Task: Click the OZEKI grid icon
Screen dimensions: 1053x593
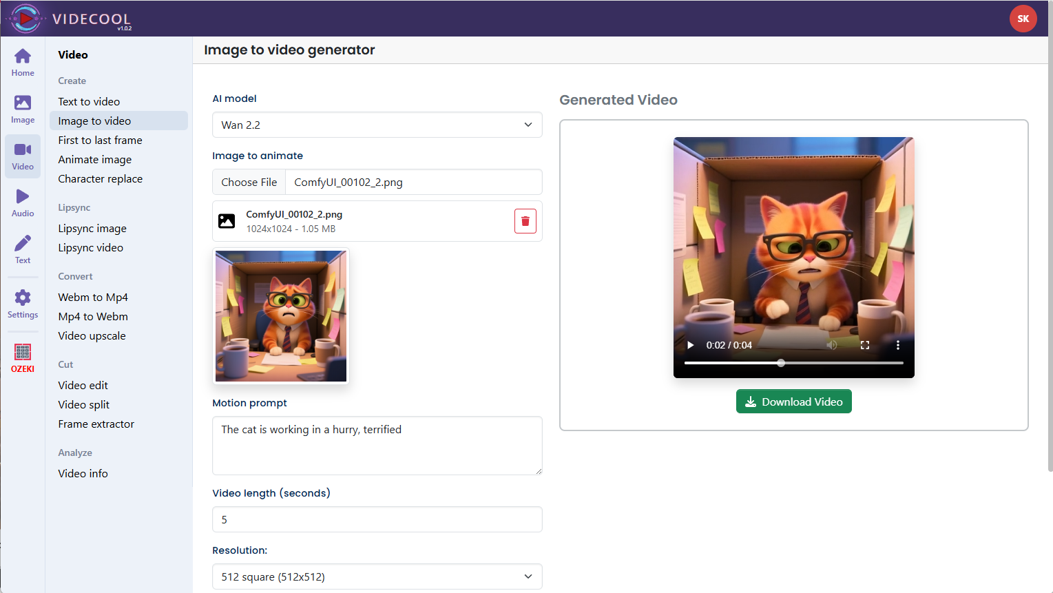Action: (x=23, y=358)
